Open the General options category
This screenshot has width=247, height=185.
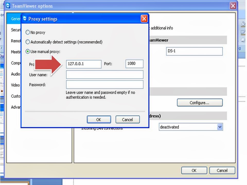point(14,19)
